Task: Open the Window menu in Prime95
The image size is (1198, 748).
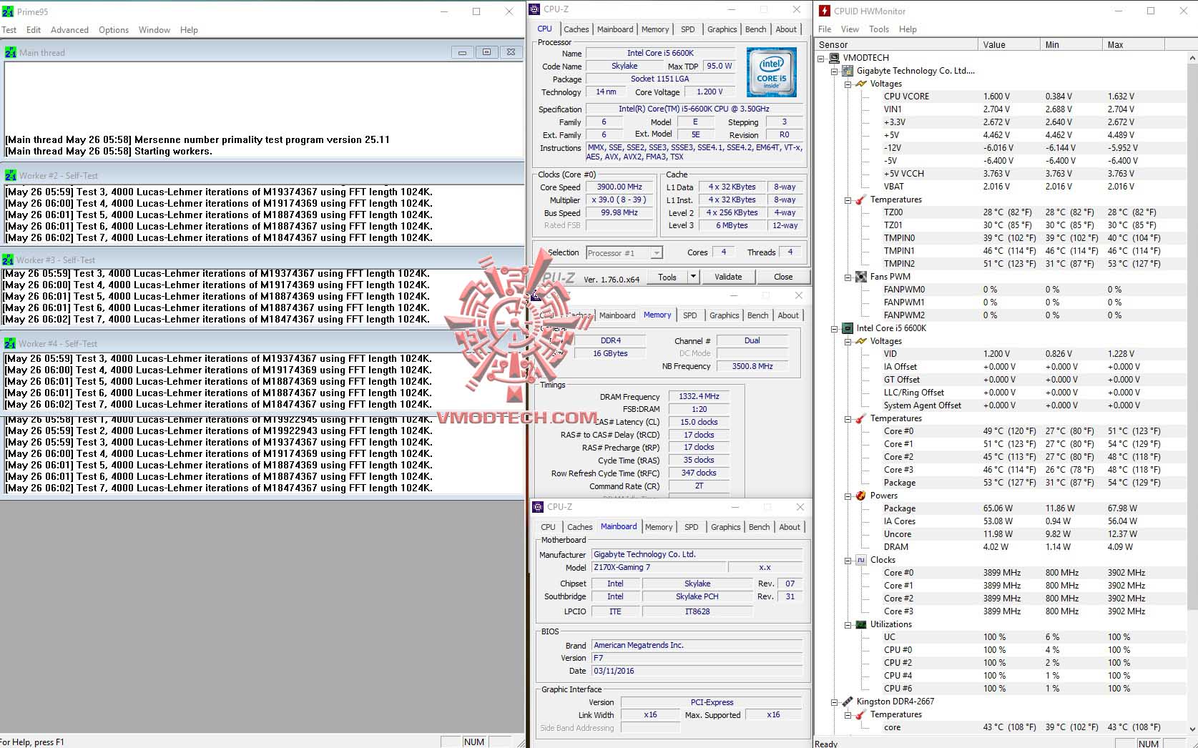Action: pos(154,30)
